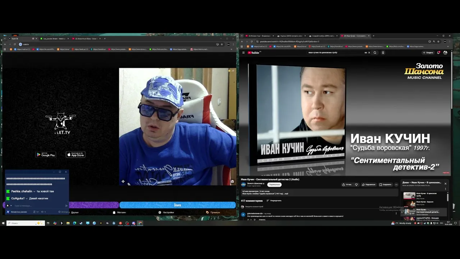The image size is (460, 259).
Task: Open the Магазин section on rulet.tv
Action: (x=120, y=212)
